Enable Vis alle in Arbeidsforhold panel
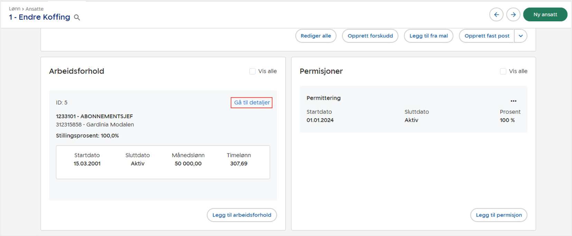Image resolution: width=572 pixels, height=236 pixels. coord(252,71)
